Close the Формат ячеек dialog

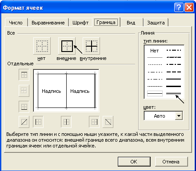(189, 7)
